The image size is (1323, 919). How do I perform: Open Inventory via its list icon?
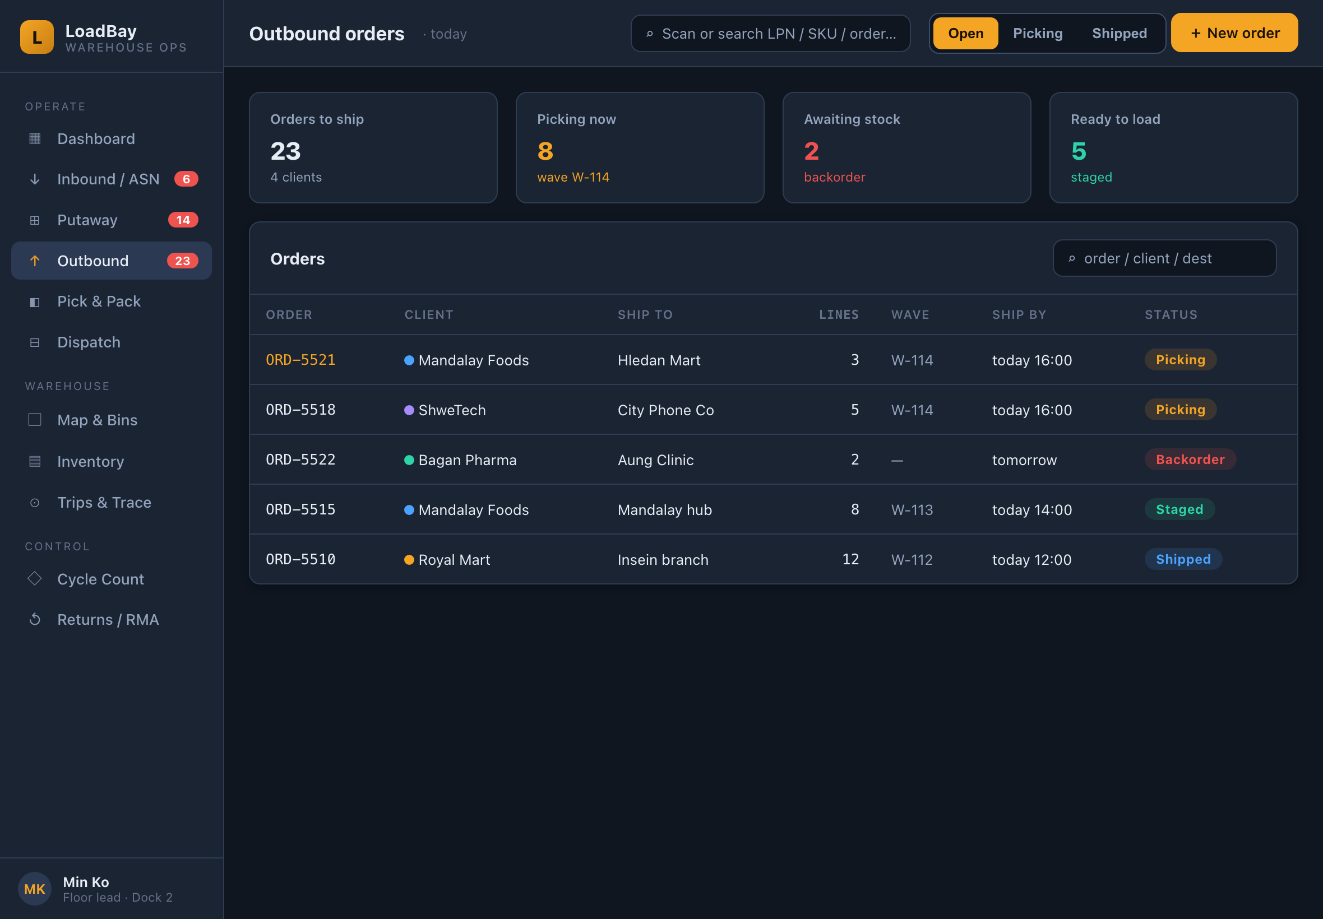coord(35,461)
